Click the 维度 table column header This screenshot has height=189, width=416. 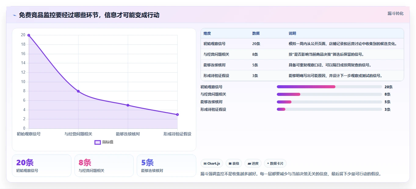pyautogui.click(x=207, y=33)
